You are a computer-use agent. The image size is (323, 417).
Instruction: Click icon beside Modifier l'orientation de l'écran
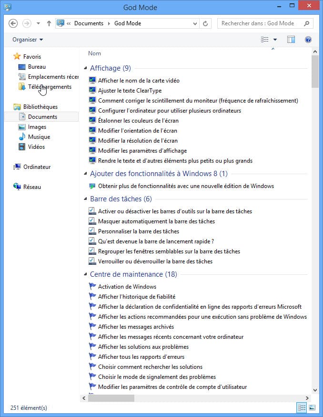pos(92,130)
